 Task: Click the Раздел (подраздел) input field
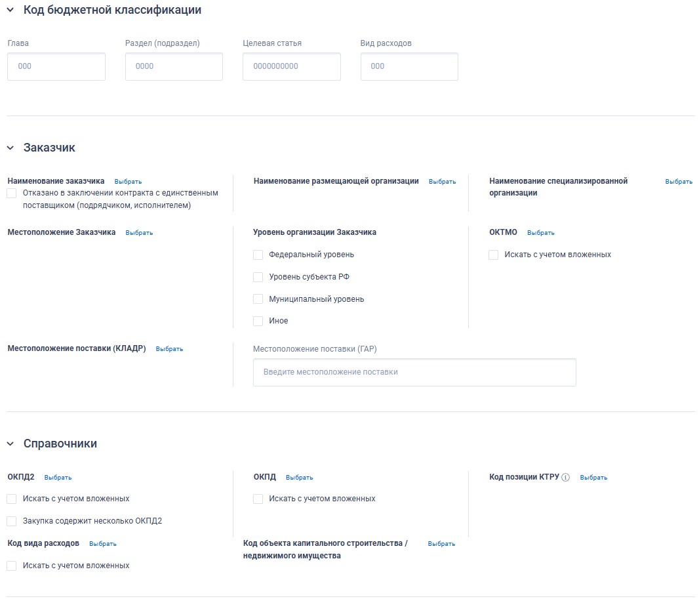(x=174, y=66)
